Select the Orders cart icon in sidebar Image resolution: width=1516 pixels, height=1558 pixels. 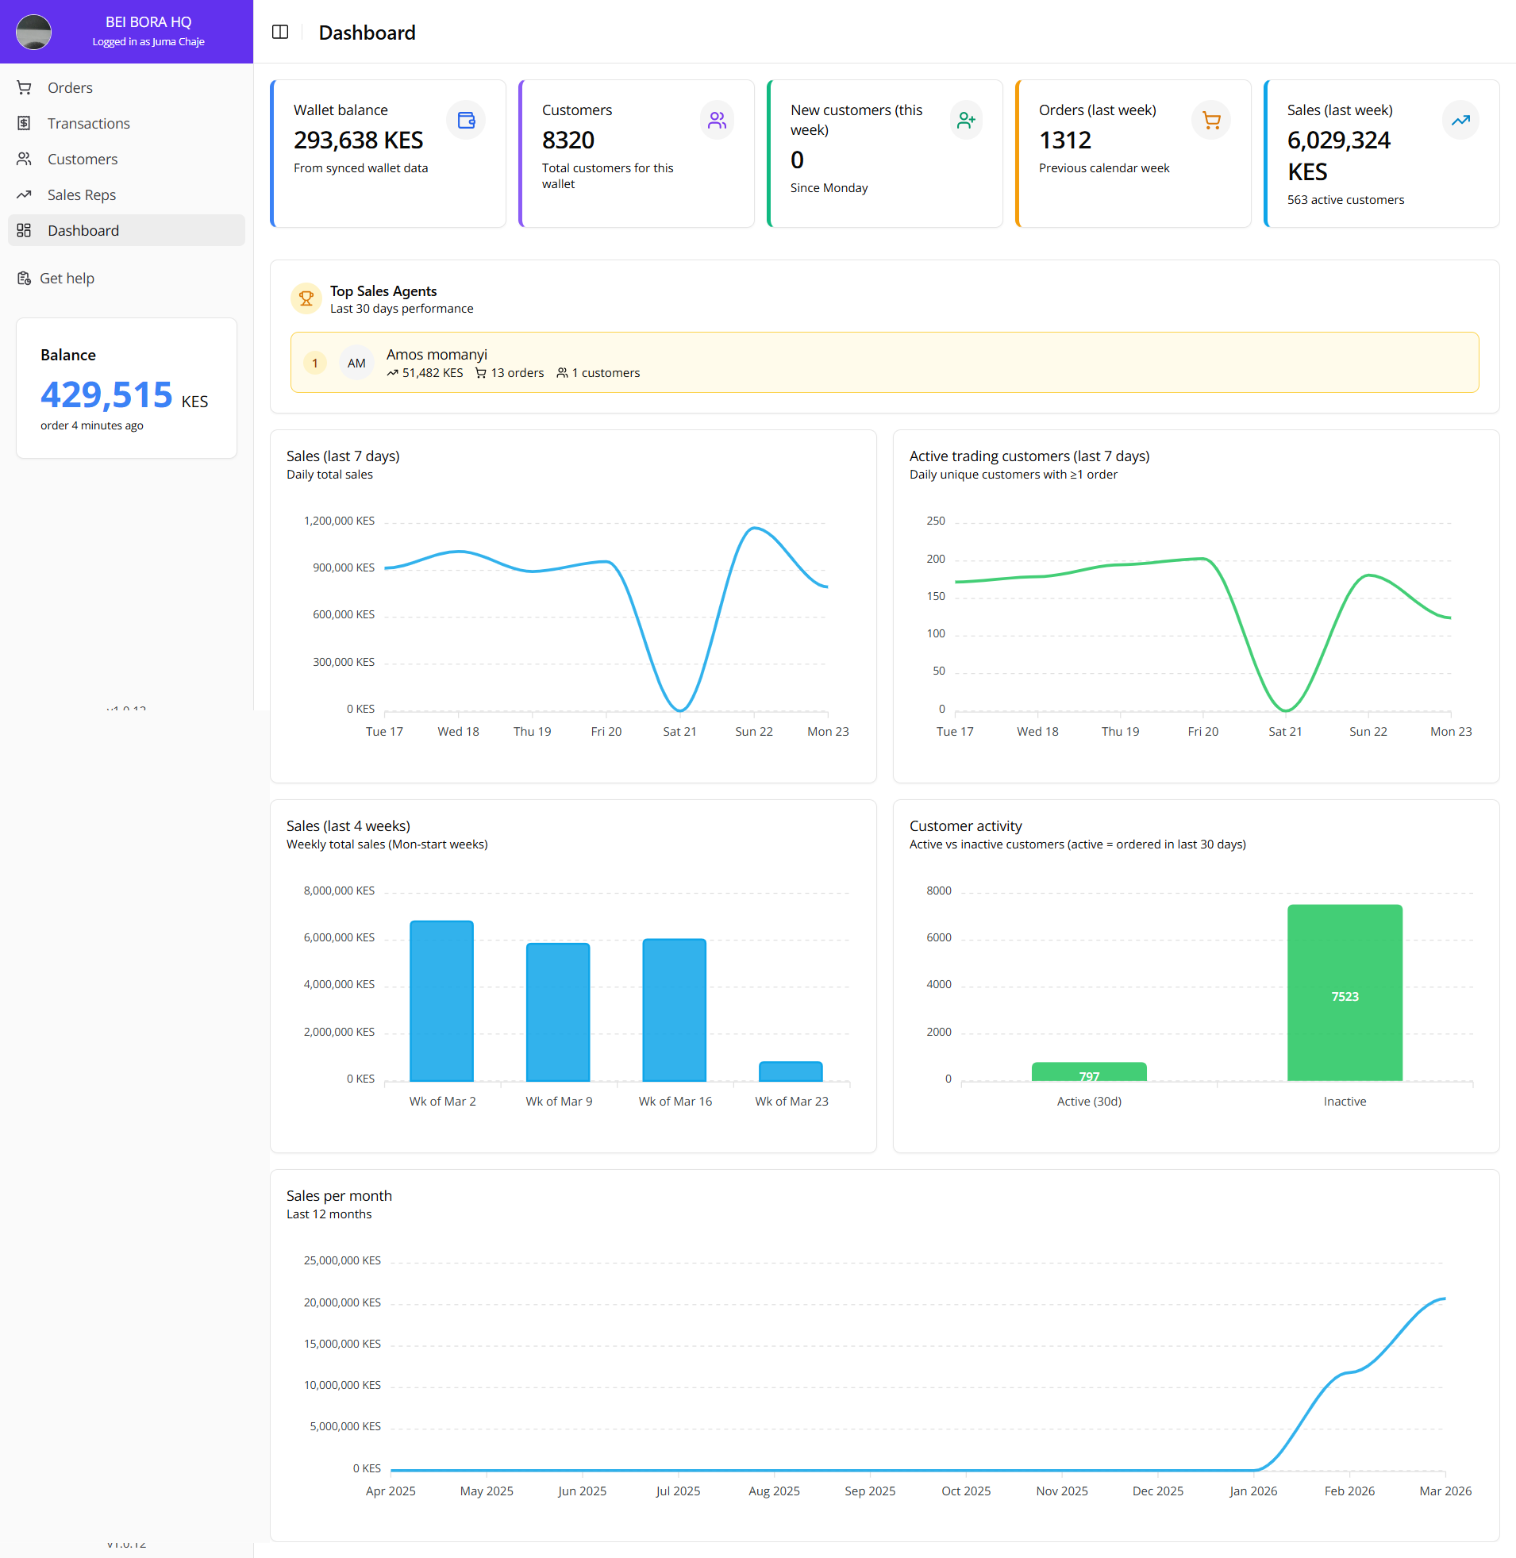point(24,87)
